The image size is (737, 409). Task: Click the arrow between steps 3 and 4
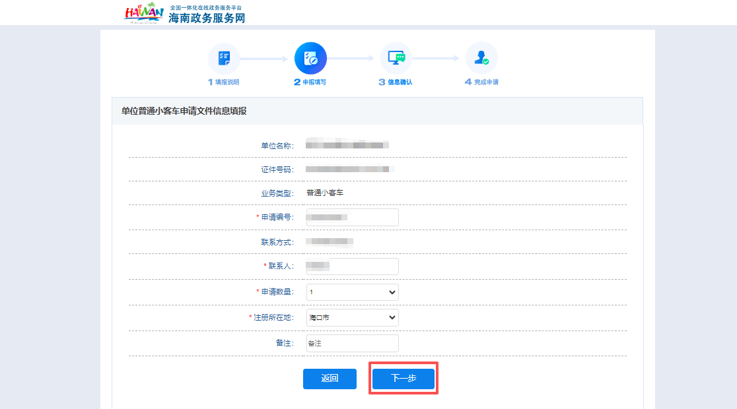[439, 58]
